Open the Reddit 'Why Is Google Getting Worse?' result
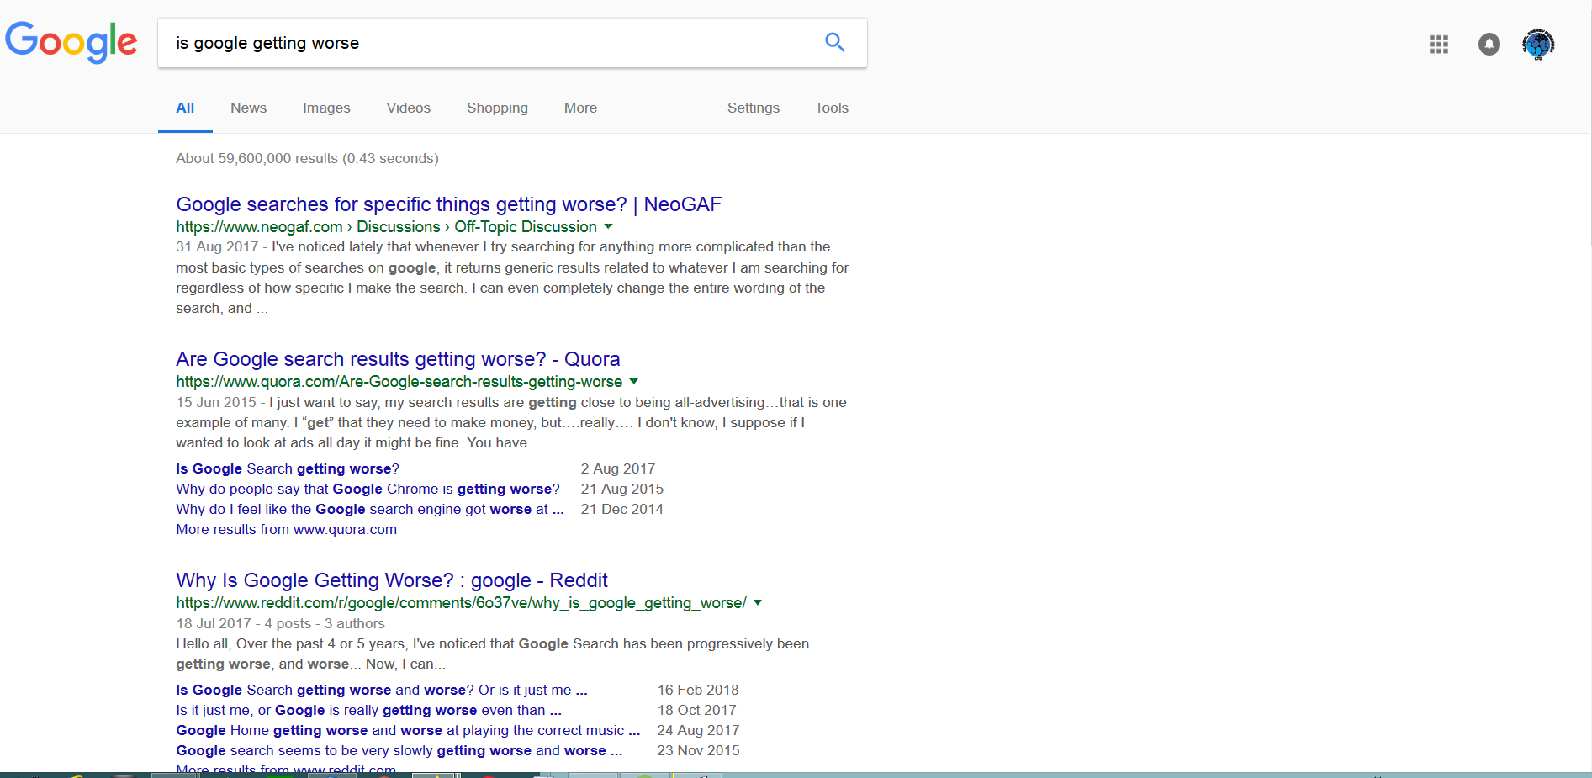This screenshot has height=778, width=1592. pyautogui.click(x=392, y=580)
